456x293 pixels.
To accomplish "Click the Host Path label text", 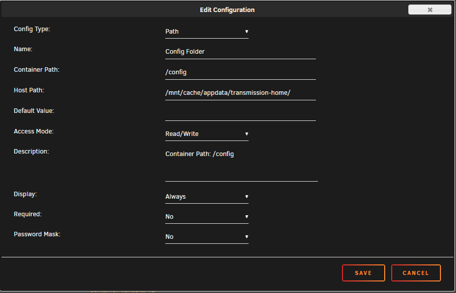I will click(x=29, y=90).
